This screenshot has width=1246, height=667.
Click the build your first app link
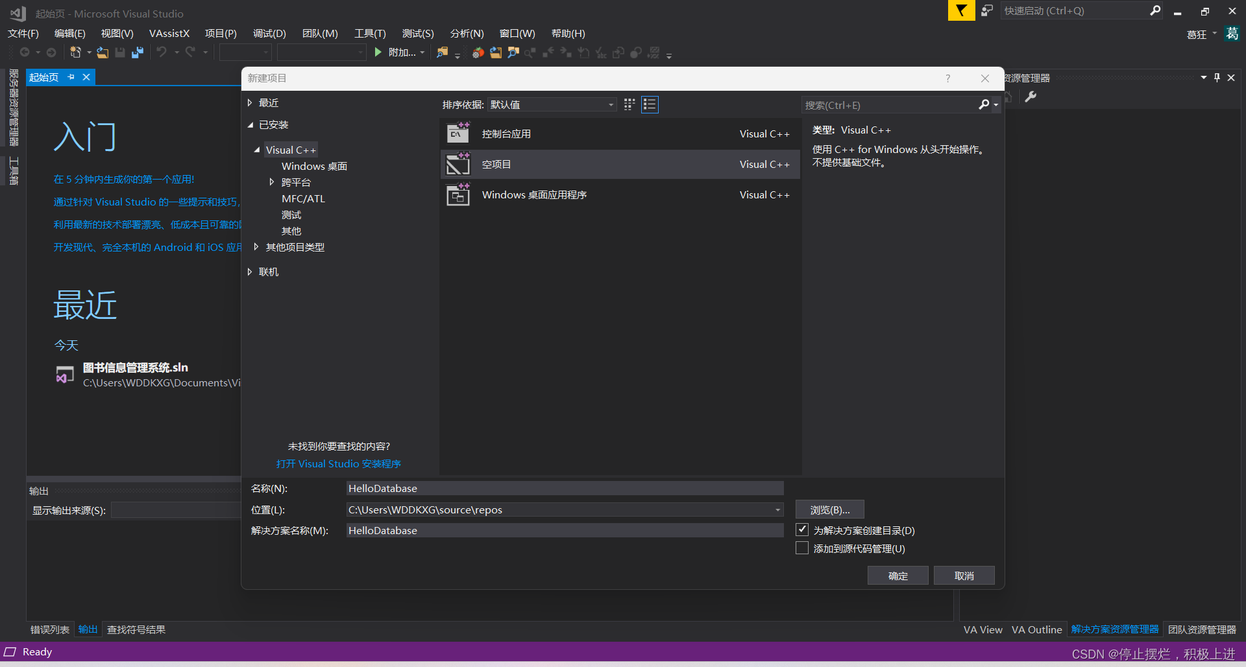tap(124, 180)
